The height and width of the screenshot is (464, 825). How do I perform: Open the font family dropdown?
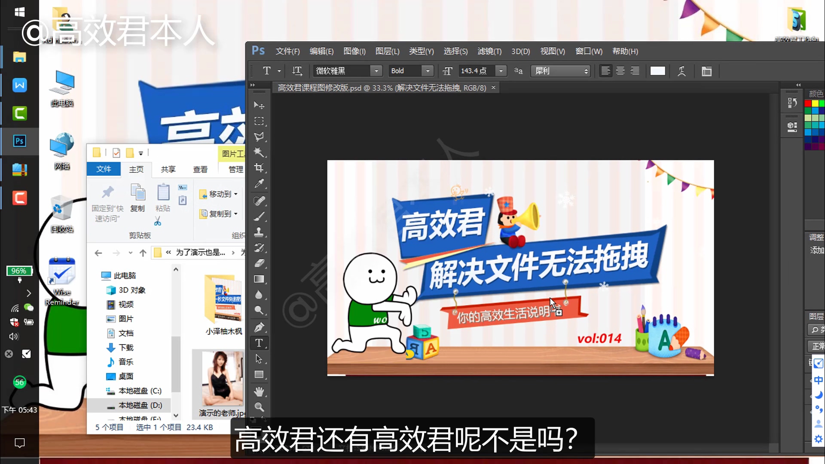(376, 71)
